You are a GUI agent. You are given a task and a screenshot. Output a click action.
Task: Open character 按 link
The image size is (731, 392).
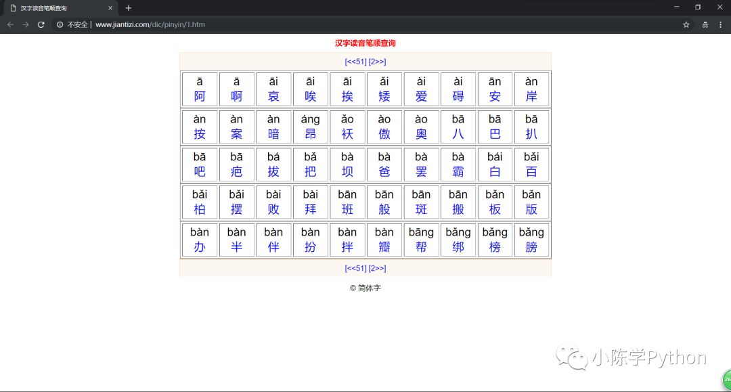200,134
